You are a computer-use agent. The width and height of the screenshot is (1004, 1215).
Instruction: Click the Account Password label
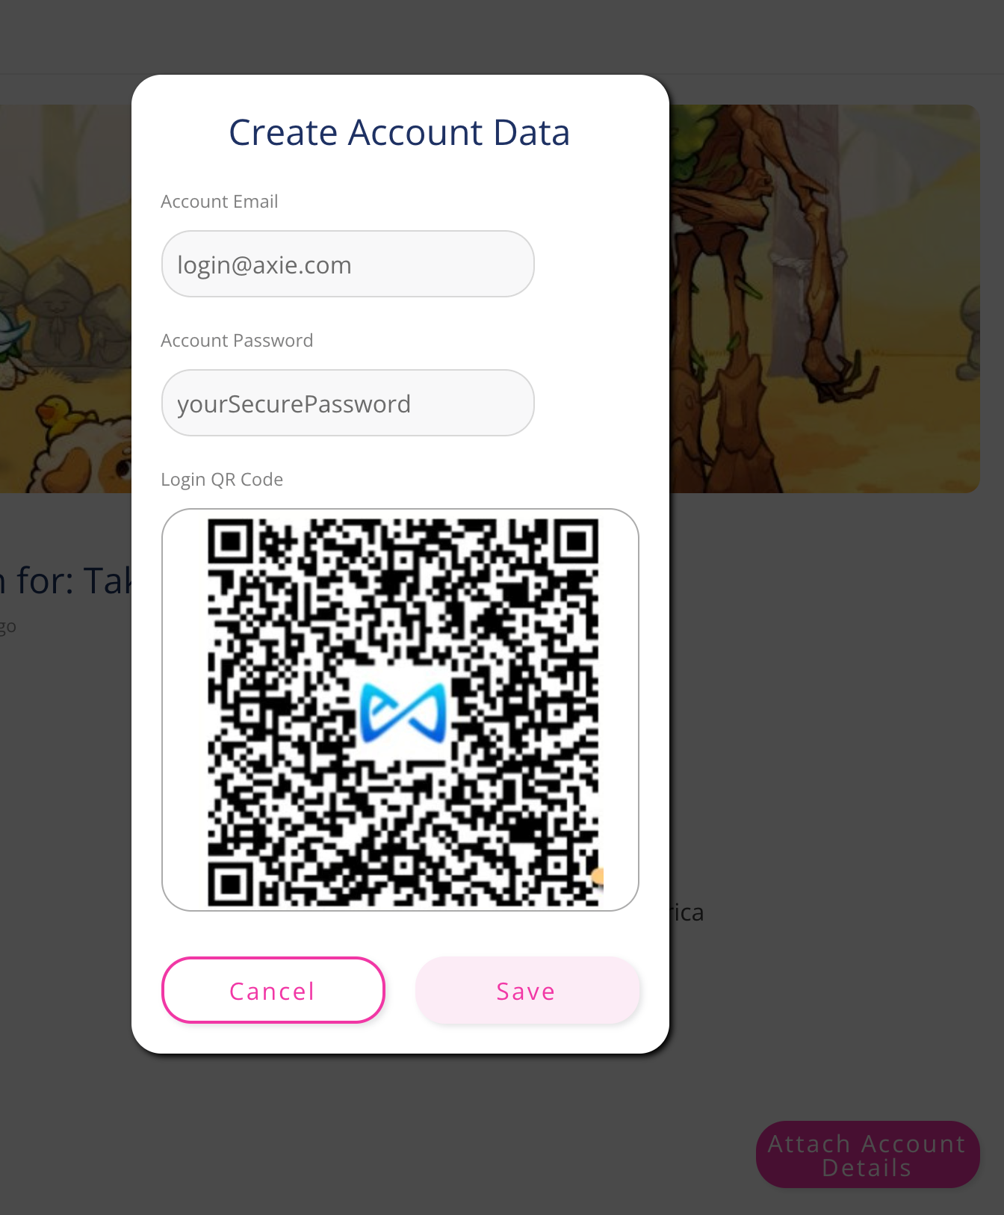pos(237,340)
